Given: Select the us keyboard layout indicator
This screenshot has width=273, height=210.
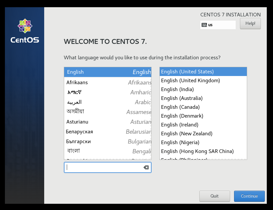Looking at the screenshot, I should coord(218,25).
